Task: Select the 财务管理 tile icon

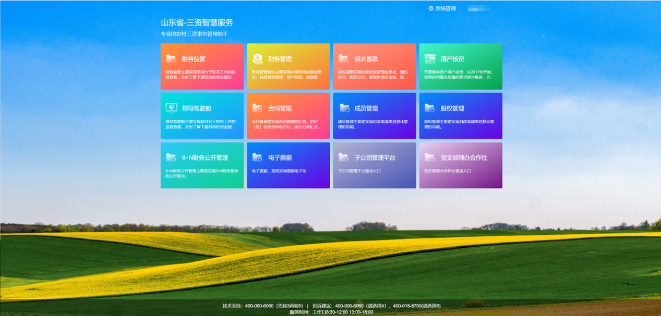Action: [x=257, y=57]
